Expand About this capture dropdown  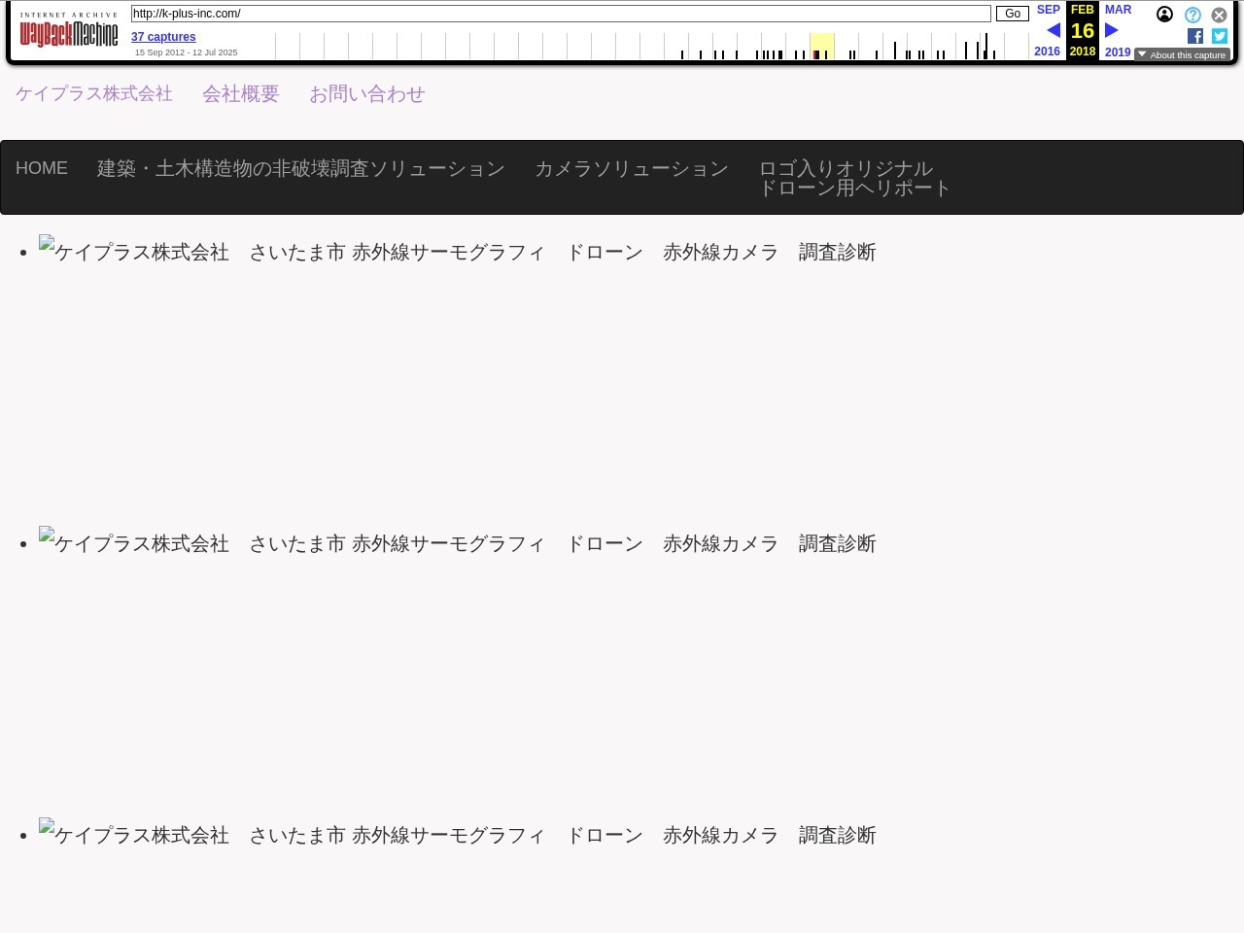point(1182,54)
